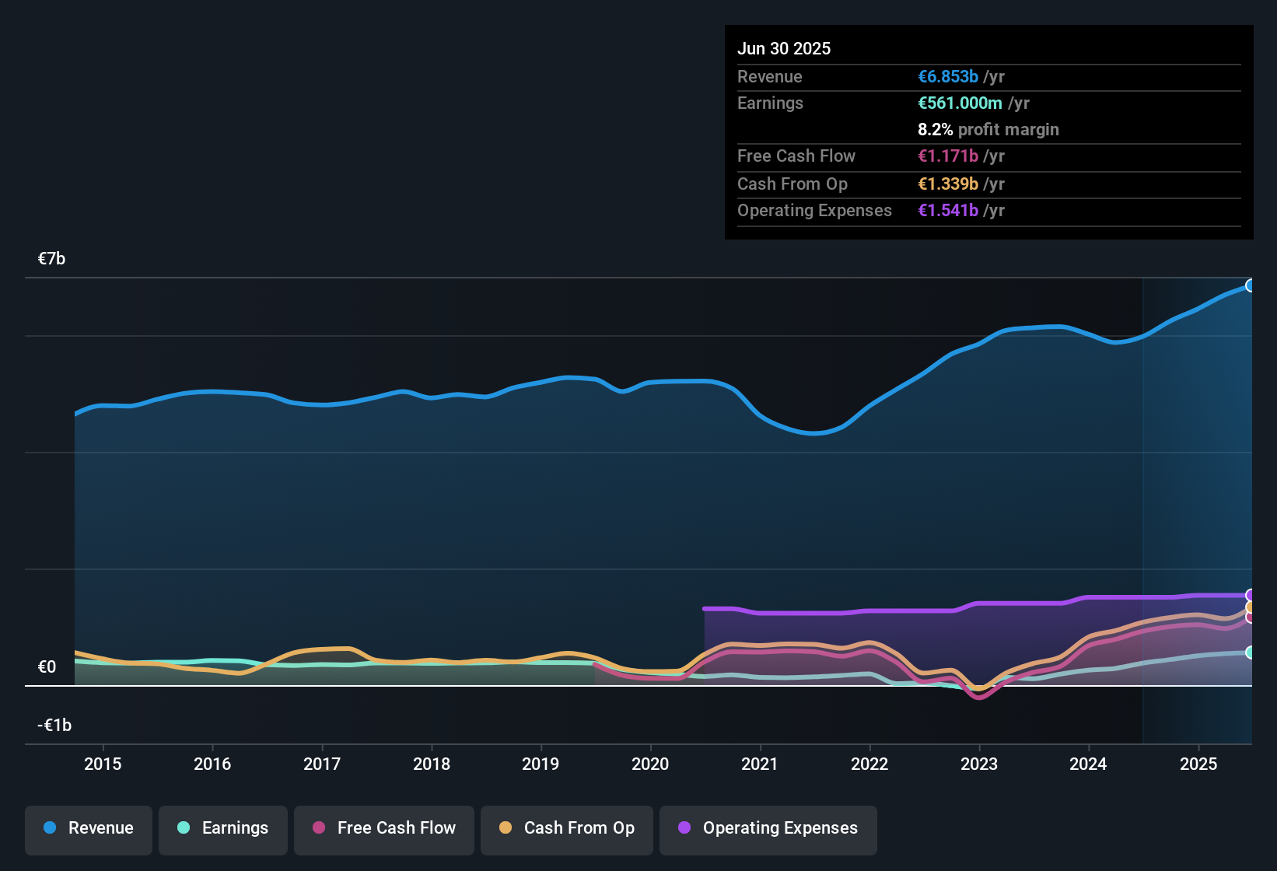The height and width of the screenshot is (871, 1277).
Task: Click the teal Earnings legend dot
Action: point(183,828)
